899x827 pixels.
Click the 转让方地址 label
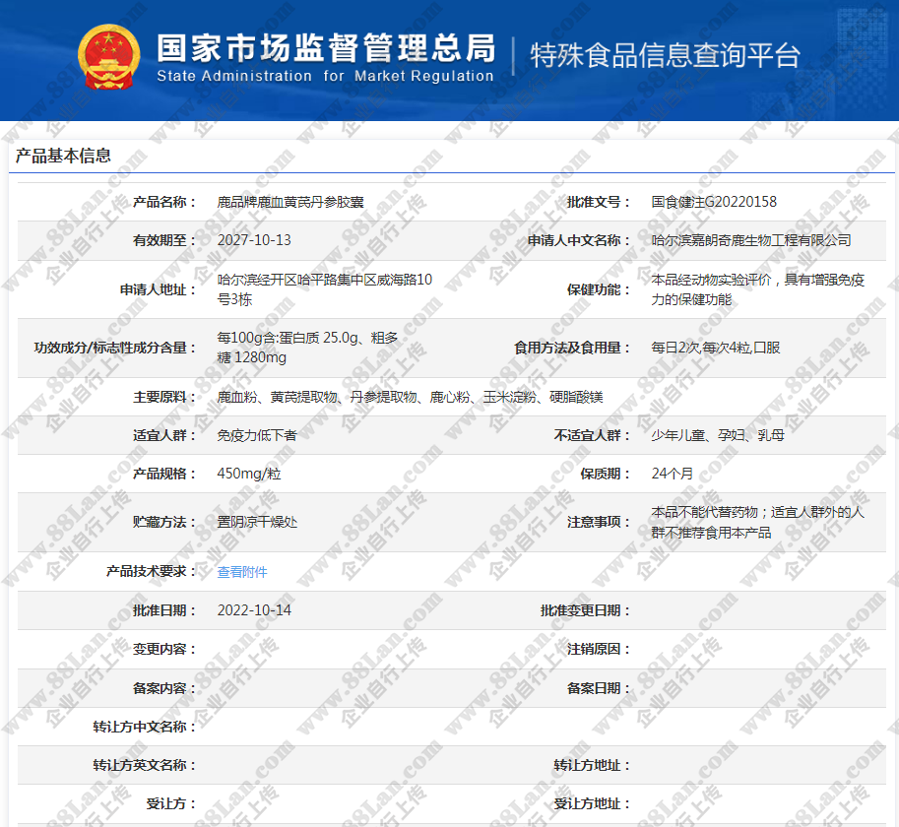click(592, 765)
